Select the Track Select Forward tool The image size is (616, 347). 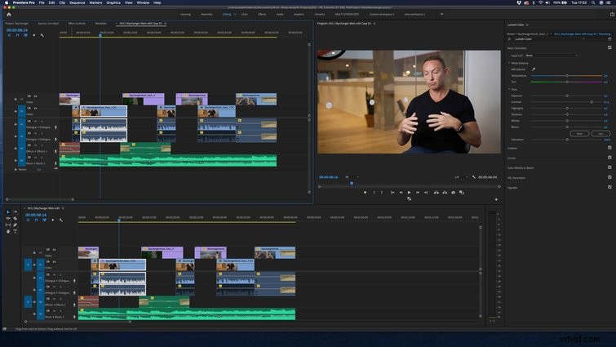coord(16,211)
